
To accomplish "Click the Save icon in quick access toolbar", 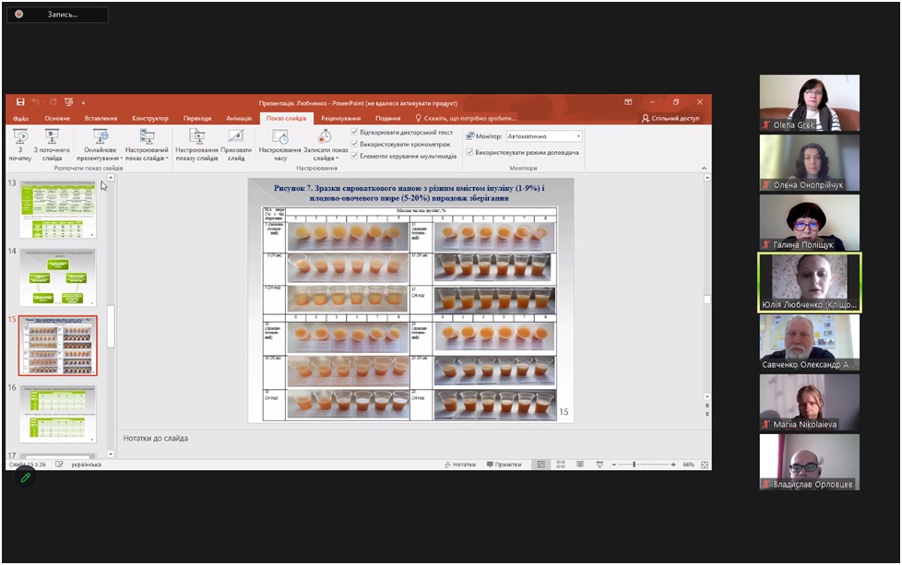I will point(20,102).
